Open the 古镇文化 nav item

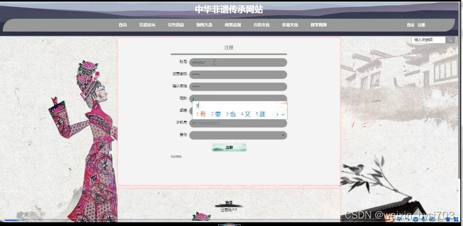coord(261,25)
